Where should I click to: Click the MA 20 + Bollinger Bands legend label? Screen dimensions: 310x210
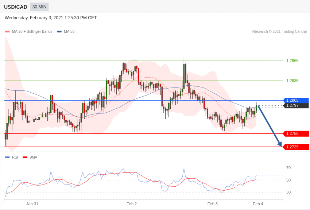[x=32, y=32]
